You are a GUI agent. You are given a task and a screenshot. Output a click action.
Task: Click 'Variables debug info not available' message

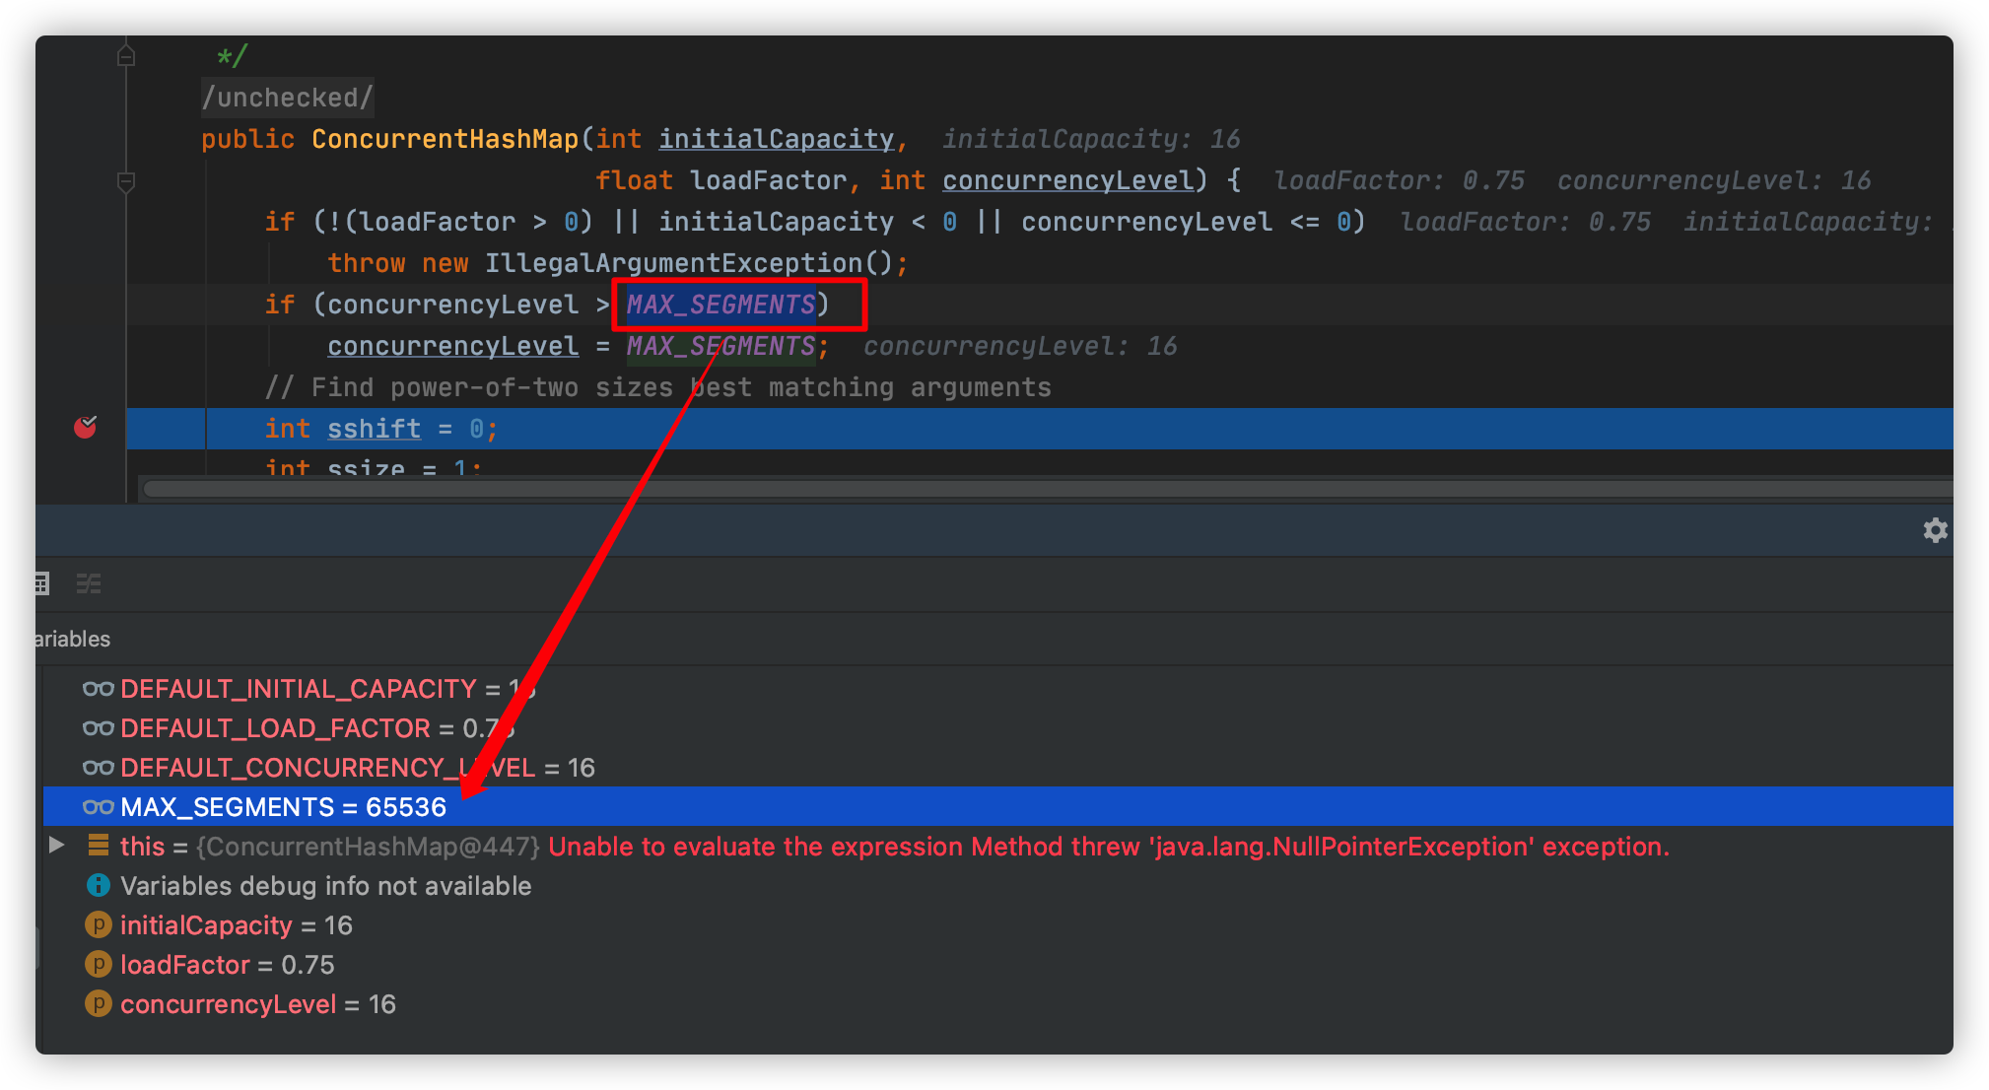pos(325,885)
